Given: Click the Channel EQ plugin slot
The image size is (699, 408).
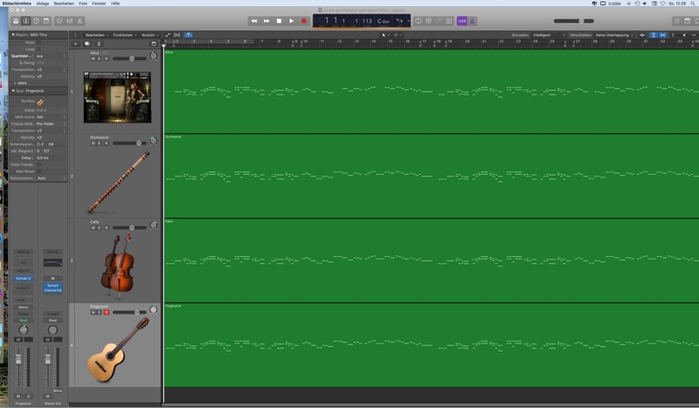Looking at the screenshot, I should coord(53,291).
